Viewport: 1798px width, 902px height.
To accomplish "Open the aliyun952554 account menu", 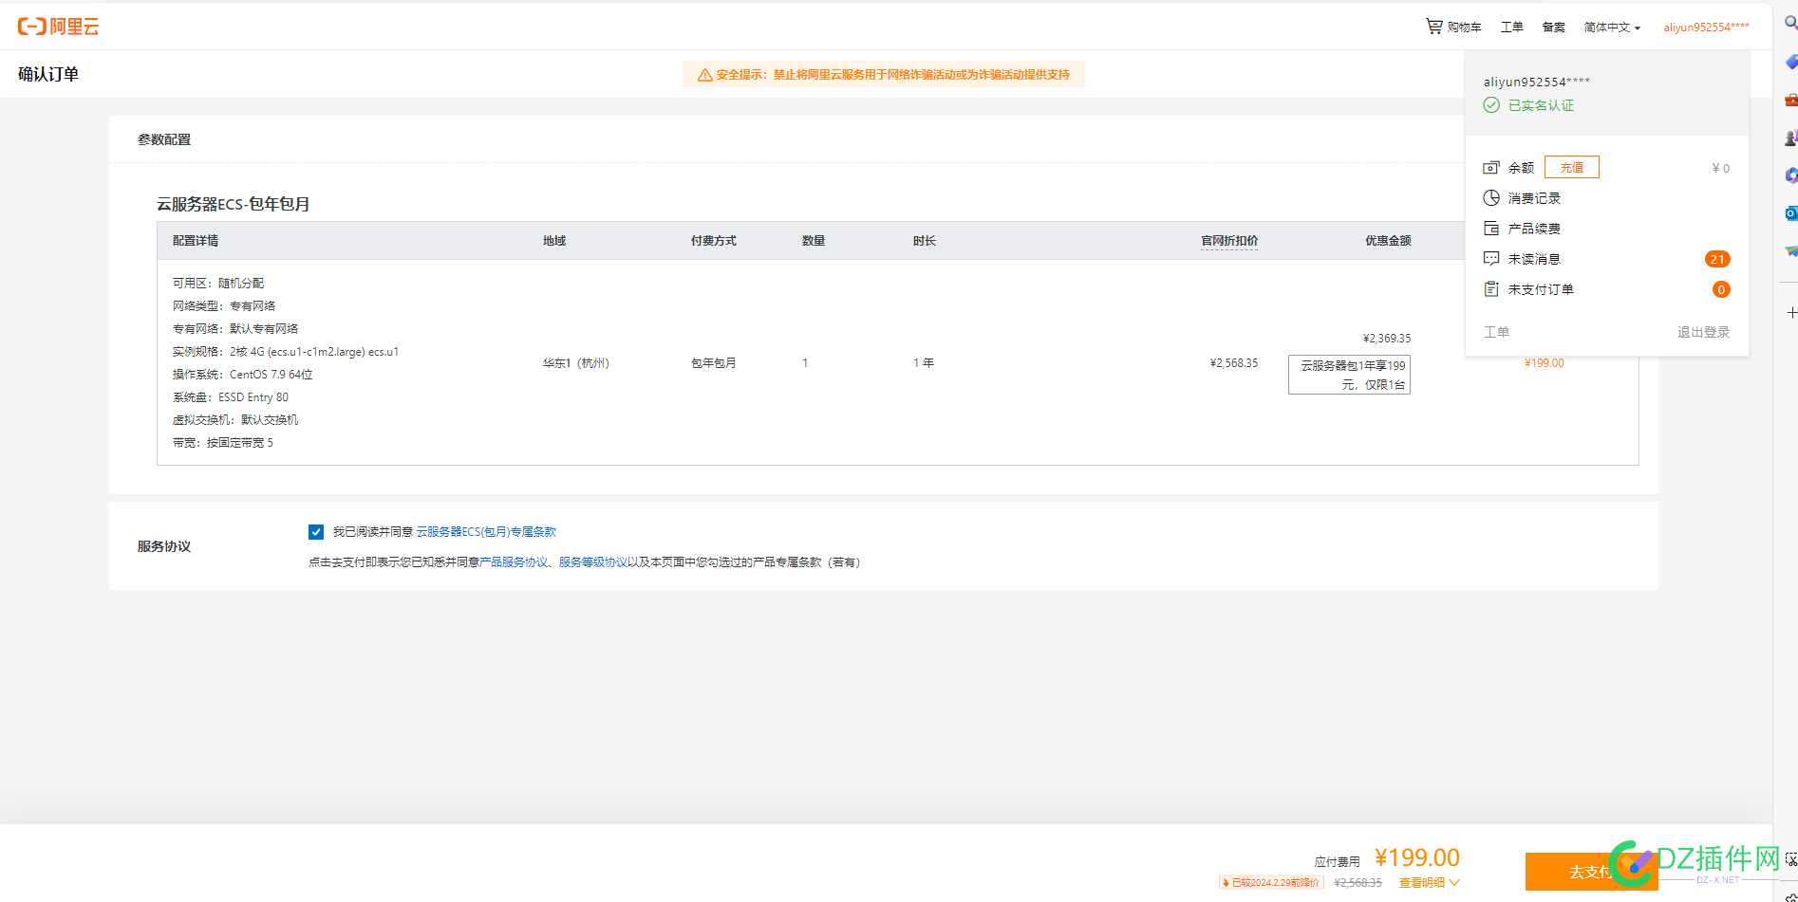I will [1706, 28].
